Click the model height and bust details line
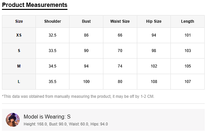The width and height of the screenshot is (206, 135). coord(65,124)
